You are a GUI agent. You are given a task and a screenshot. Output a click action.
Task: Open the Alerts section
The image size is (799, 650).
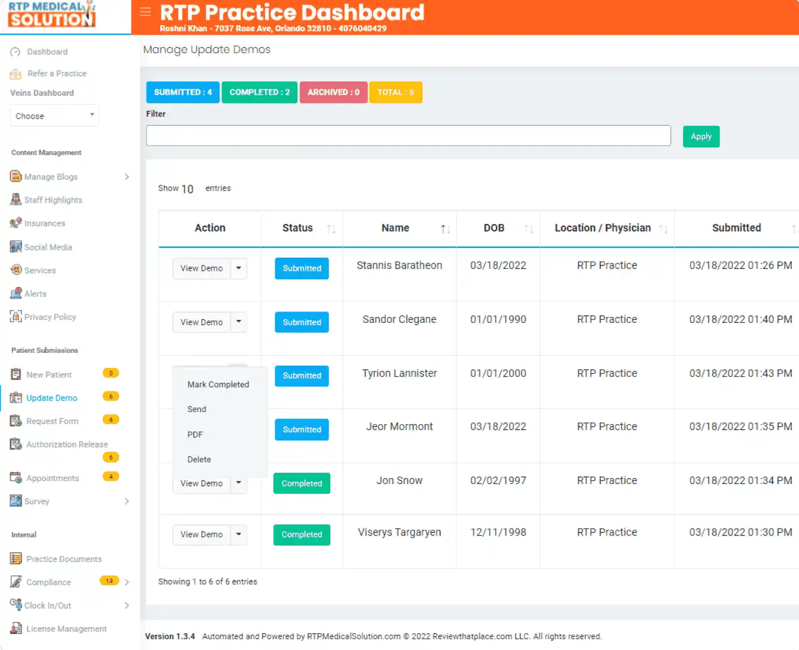coord(15,293)
